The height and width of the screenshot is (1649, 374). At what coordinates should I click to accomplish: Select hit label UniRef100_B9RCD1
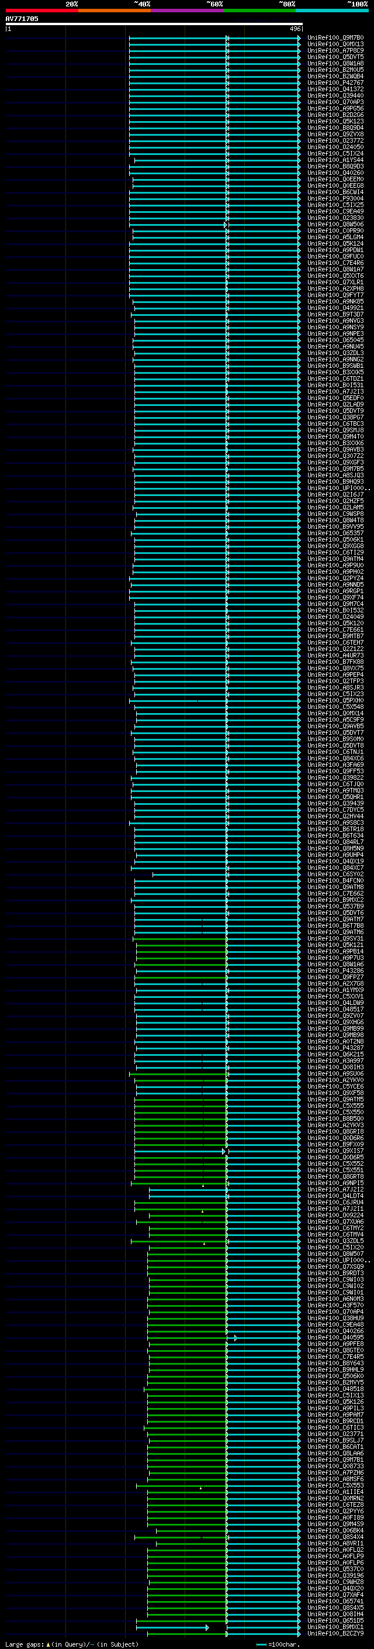335,1422
